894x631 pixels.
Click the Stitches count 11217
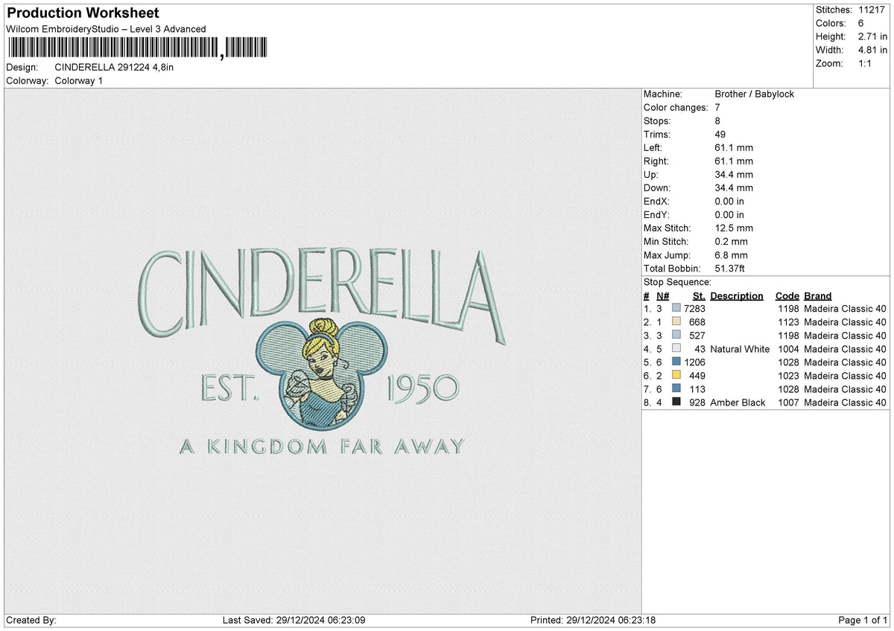click(x=873, y=10)
